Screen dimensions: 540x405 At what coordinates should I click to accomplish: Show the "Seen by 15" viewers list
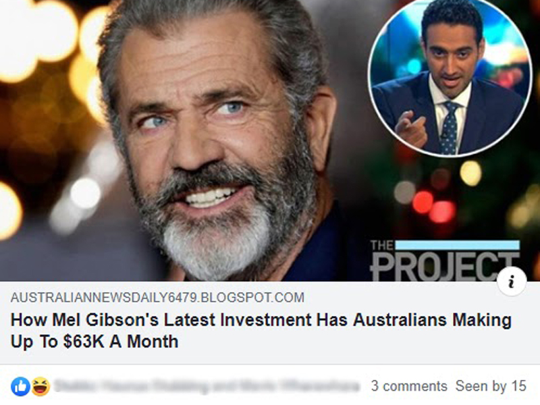click(491, 386)
